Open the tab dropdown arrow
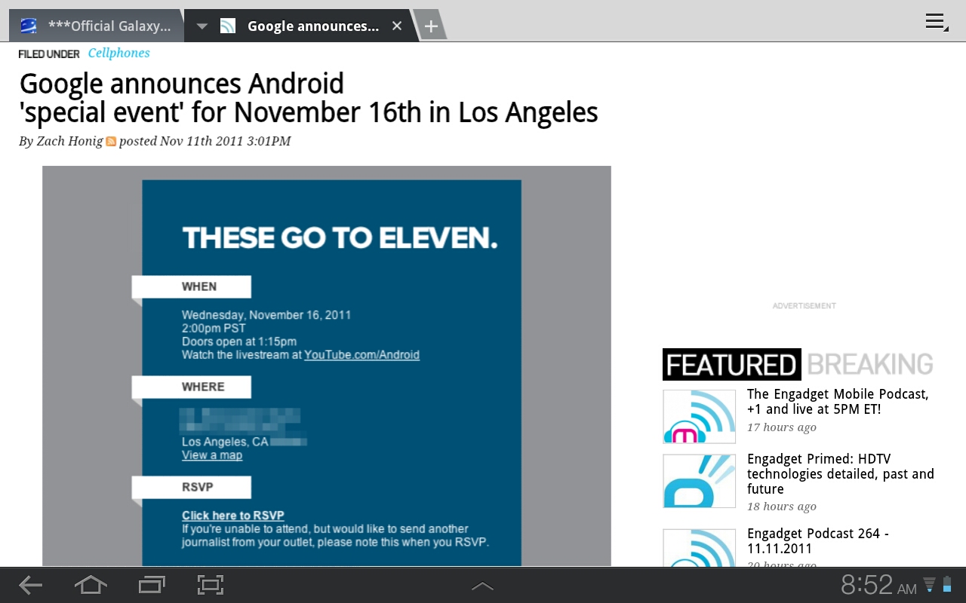Viewport: 966px width, 603px height. pyautogui.click(x=202, y=26)
